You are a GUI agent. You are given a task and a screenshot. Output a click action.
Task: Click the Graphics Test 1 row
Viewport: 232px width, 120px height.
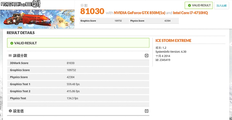(78, 84)
